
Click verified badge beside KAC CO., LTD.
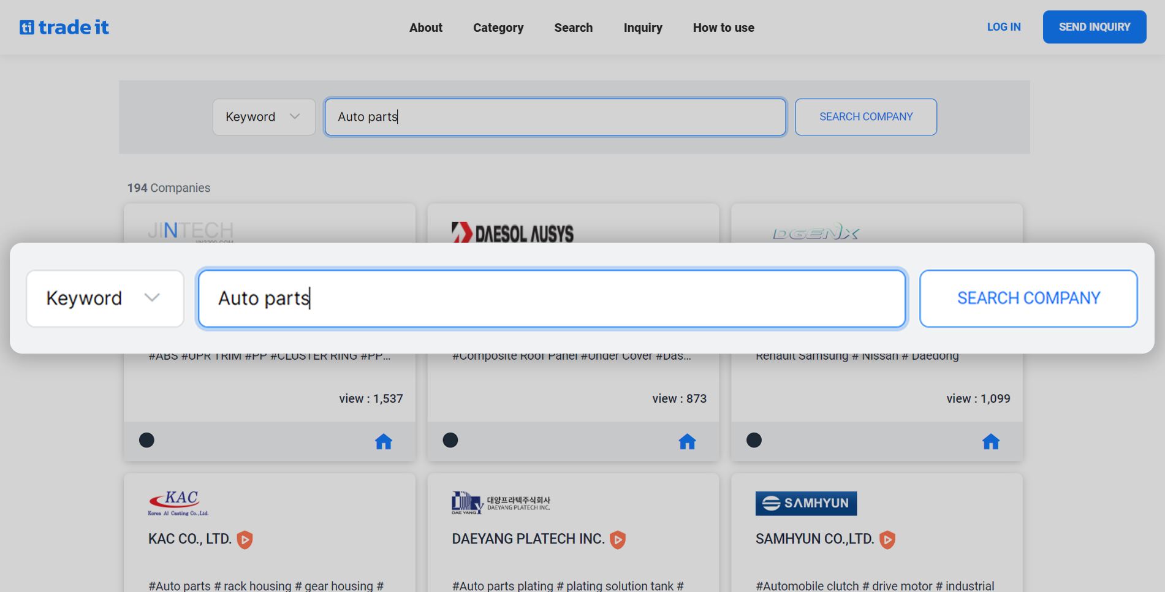(x=245, y=539)
